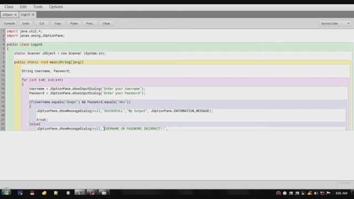Click the orange tray icon
This screenshot has height=199, width=354.
[310, 193]
